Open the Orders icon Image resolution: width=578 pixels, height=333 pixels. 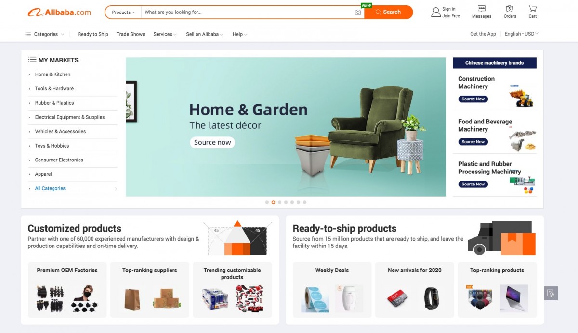click(x=510, y=9)
